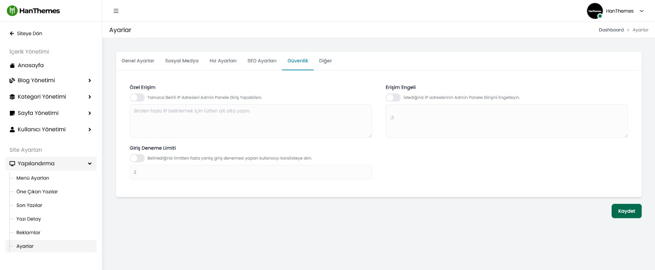Go back via Siteye Dön link
Viewport: 655px width, 270px height.
26,34
